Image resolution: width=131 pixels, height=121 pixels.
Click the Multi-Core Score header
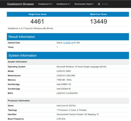tap(99, 14)
